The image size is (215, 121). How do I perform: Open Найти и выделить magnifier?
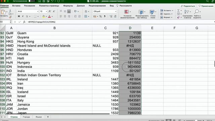pos(197,14)
